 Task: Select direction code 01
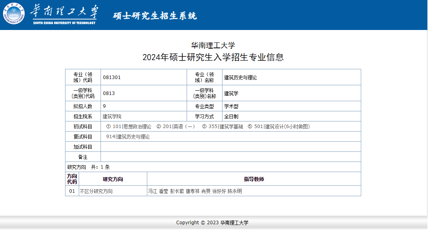pyautogui.click(x=72, y=191)
